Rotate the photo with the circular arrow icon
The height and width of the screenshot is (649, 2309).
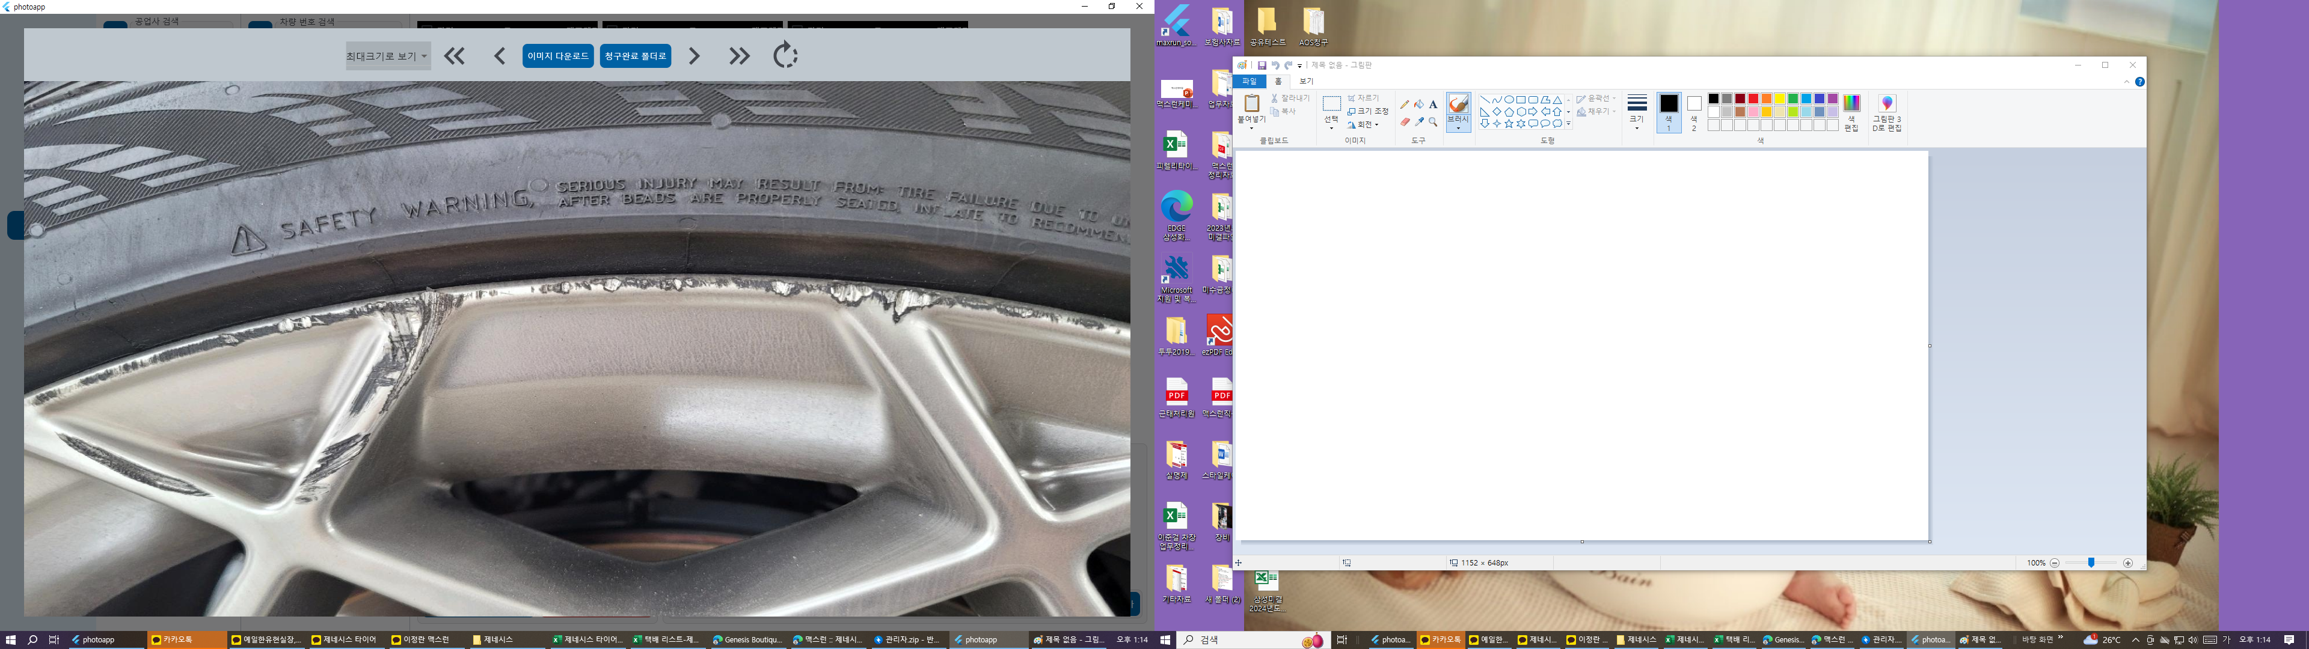coord(785,55)
